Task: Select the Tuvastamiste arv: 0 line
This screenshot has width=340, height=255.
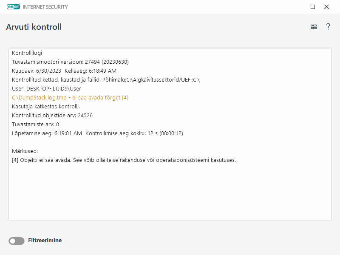Action: pos(35,124)
